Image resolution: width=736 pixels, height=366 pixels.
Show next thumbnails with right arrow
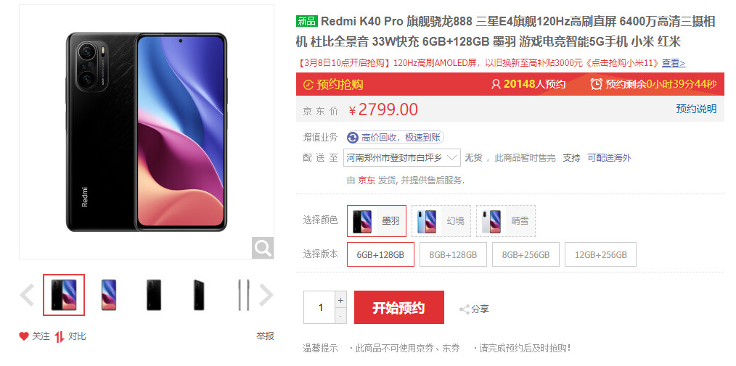(x=266, y=295)
